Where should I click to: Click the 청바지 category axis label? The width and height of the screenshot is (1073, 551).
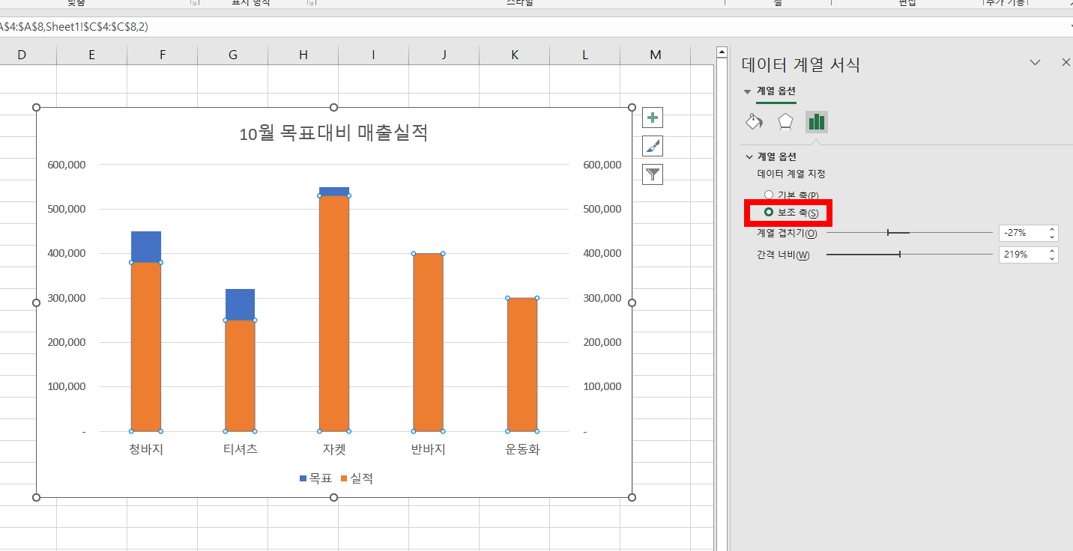146,449
